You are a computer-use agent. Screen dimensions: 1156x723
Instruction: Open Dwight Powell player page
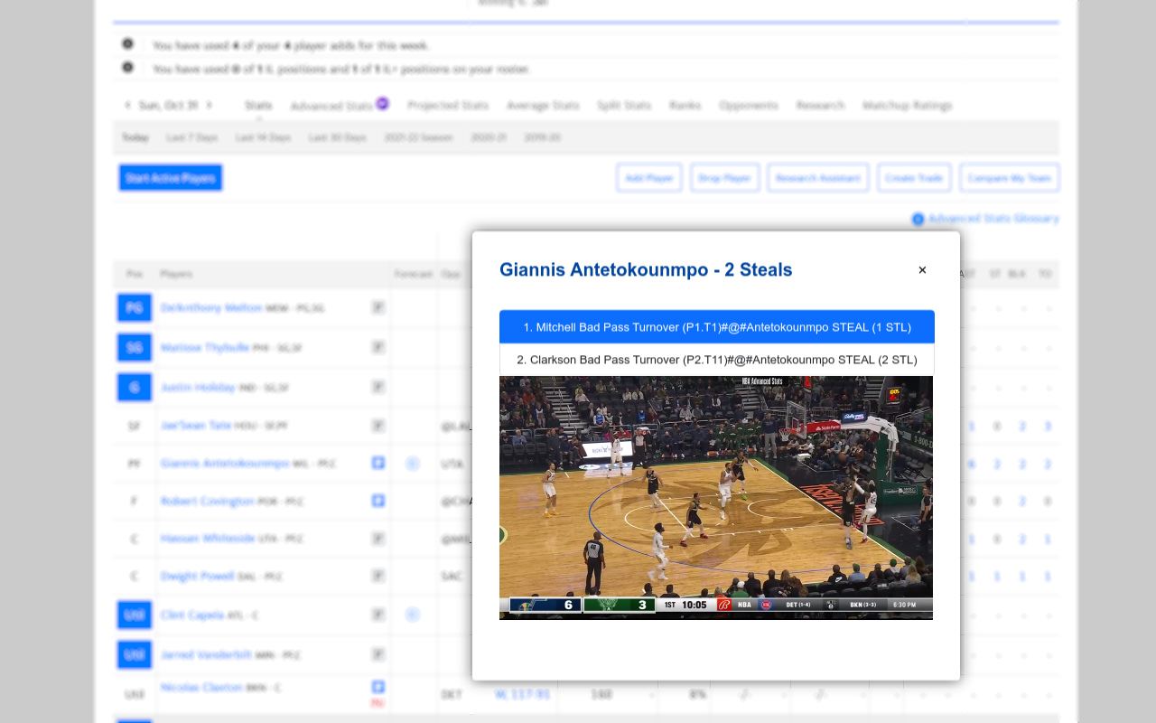pyautogui.click(x=198, y=577)
